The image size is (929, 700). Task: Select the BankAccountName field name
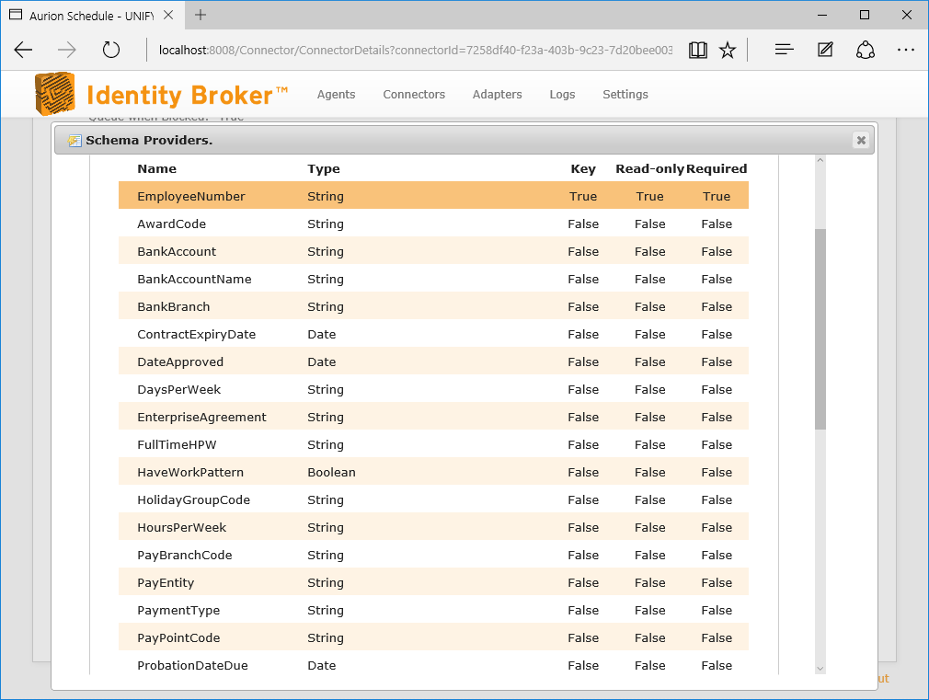[x=194, y=279]
